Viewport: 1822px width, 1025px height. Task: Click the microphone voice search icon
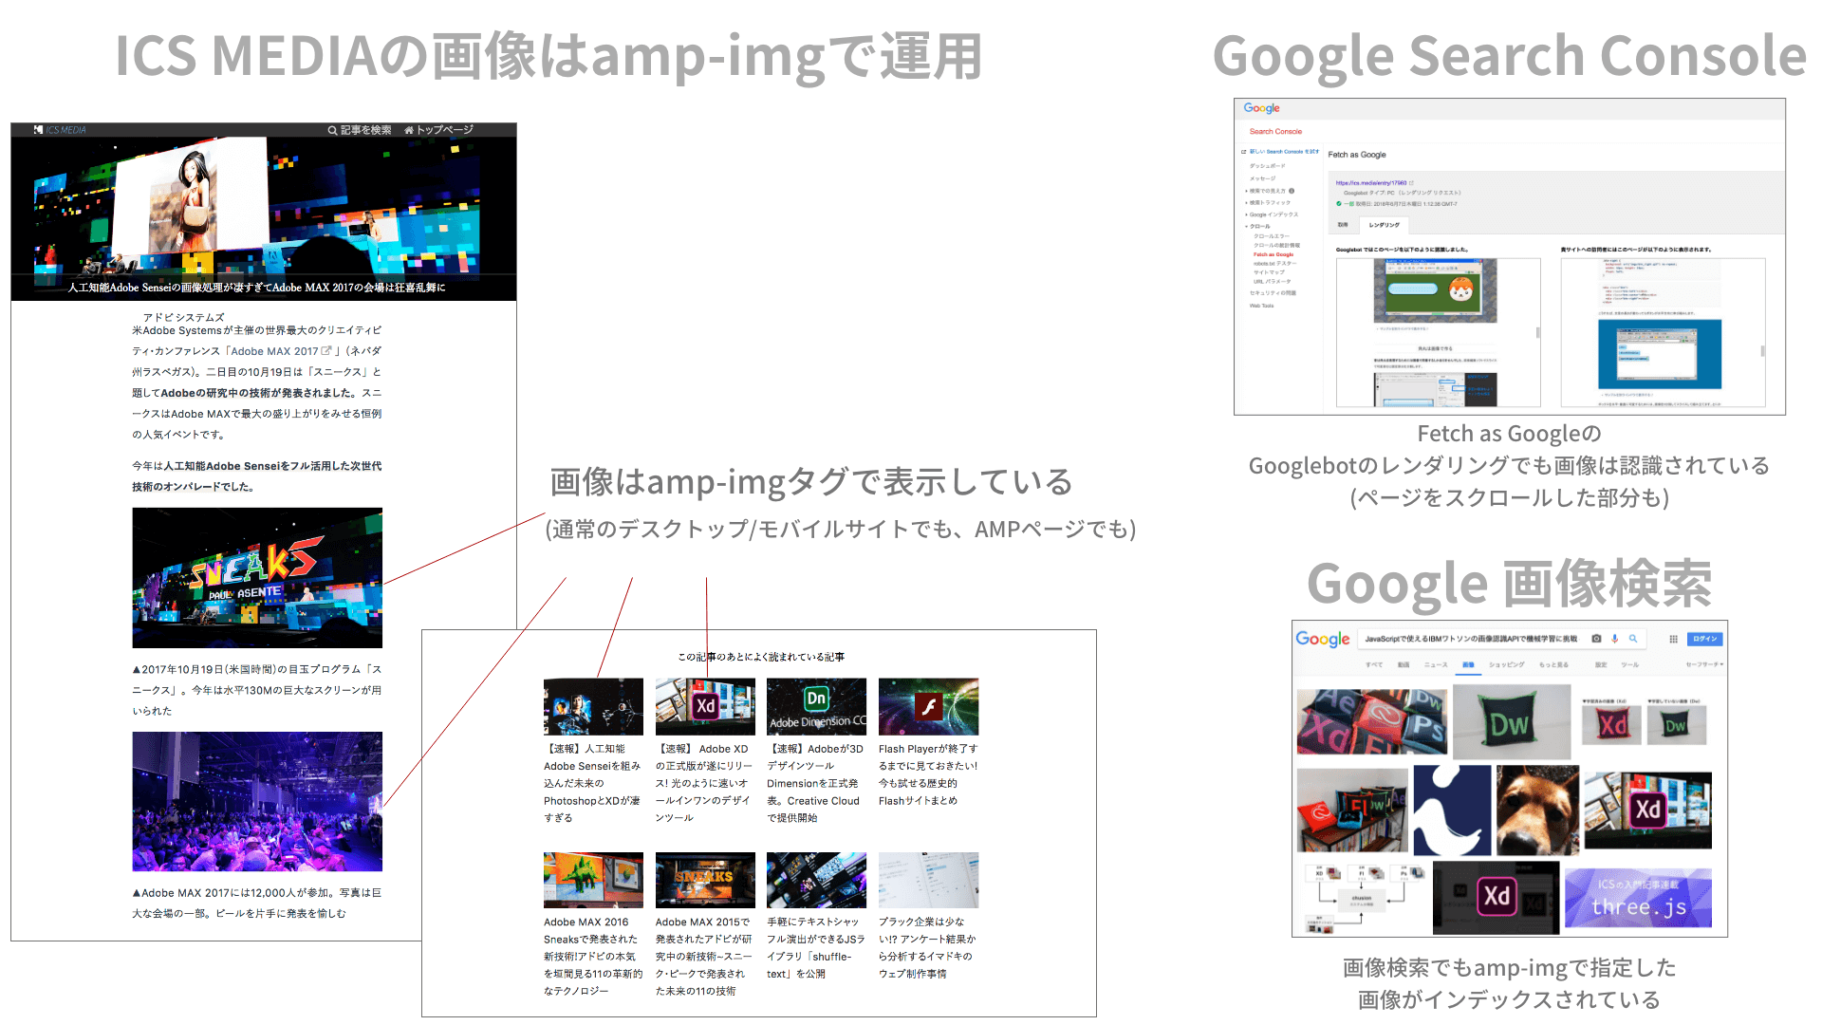tap(1615, 639)
